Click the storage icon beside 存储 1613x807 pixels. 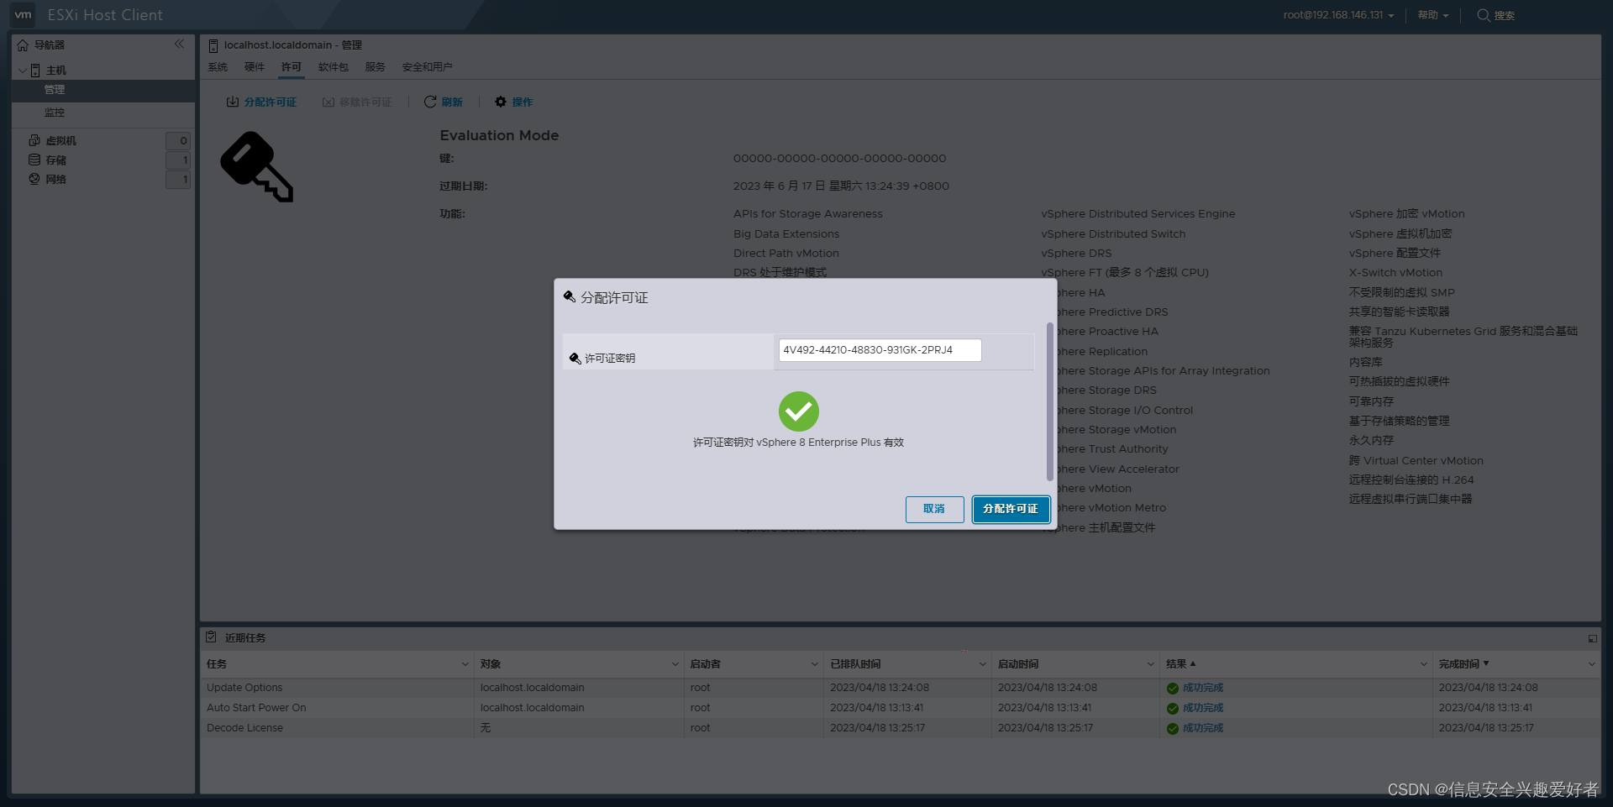34,160
